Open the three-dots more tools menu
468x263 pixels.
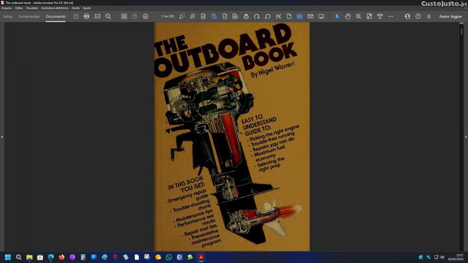tap(390, 16)
